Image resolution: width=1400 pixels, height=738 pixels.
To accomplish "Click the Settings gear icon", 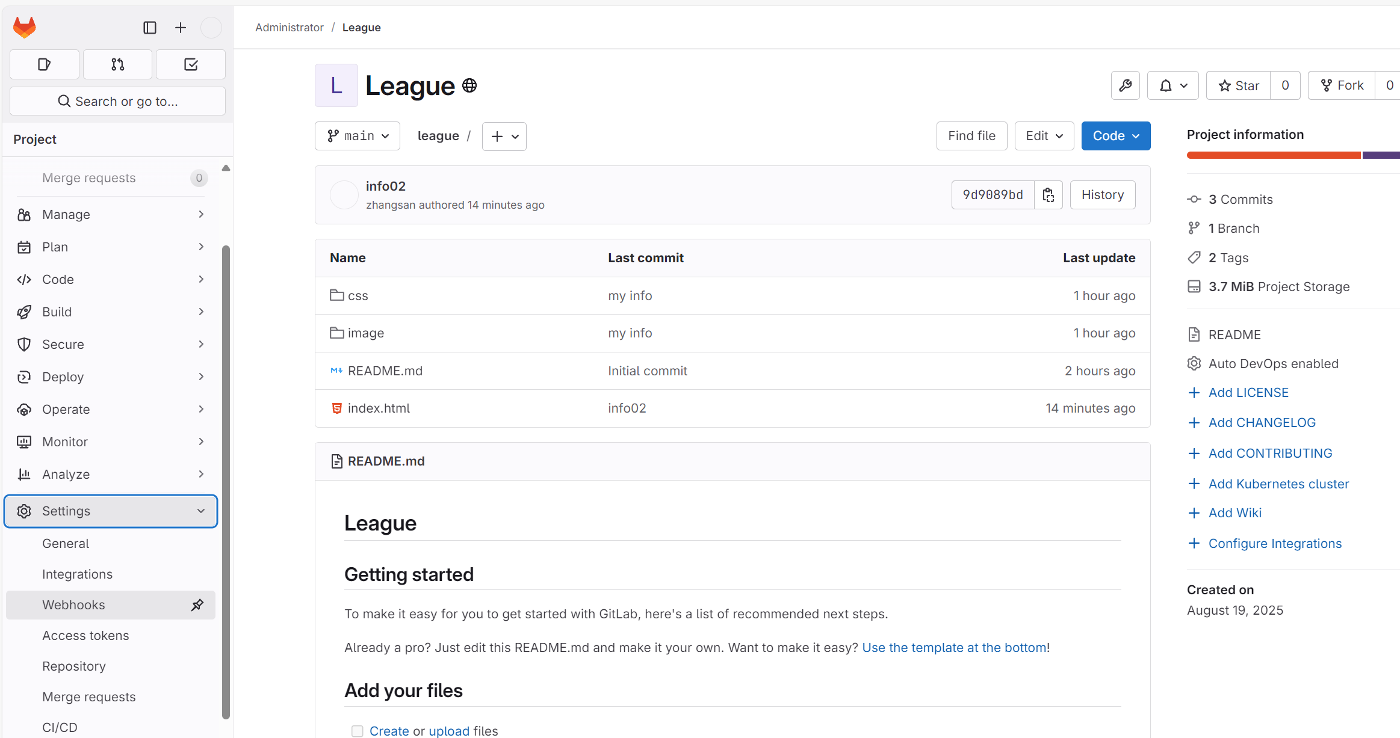I will pos(24,511).
